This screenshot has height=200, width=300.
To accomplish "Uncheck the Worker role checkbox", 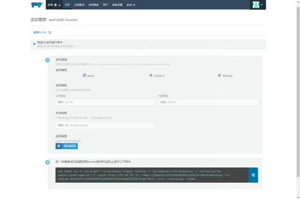I will coord(219,75).
